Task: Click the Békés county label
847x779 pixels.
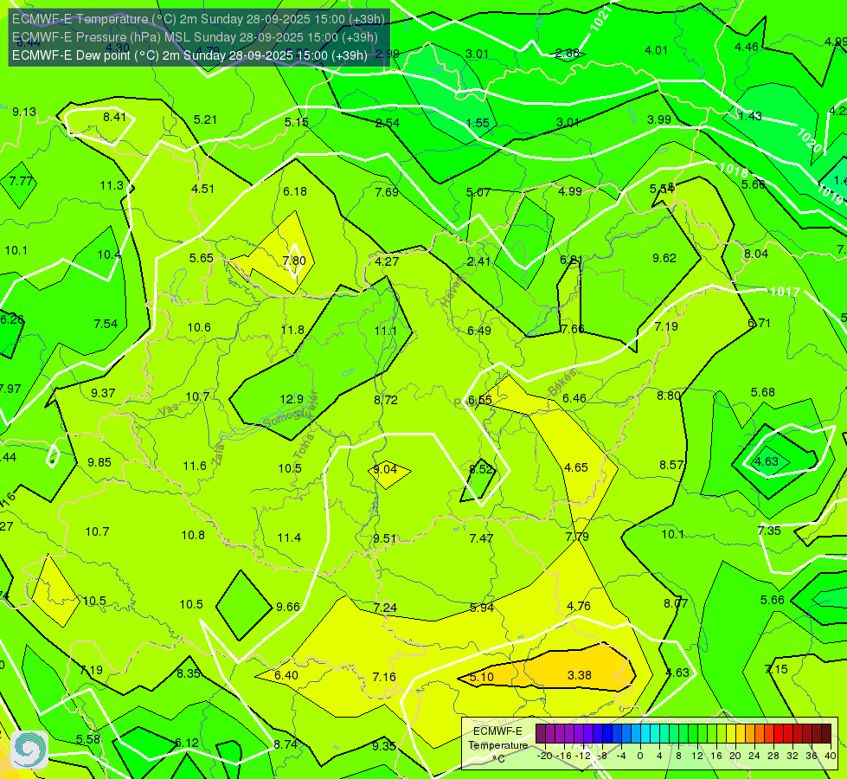Action: tap(563, 383)
